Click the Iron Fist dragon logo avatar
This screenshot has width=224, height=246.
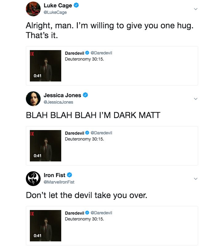coord(33,178)
